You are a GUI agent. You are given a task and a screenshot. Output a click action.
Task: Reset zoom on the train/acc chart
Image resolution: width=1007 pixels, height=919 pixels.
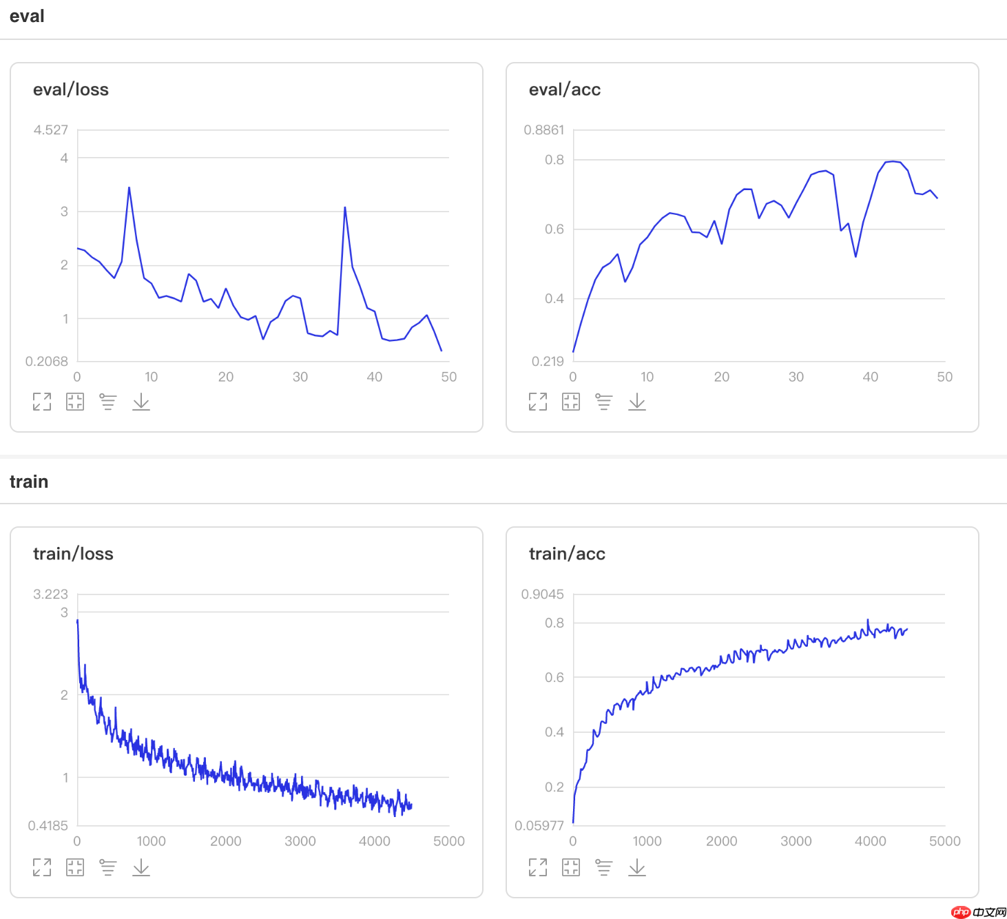tap(571, 867)
